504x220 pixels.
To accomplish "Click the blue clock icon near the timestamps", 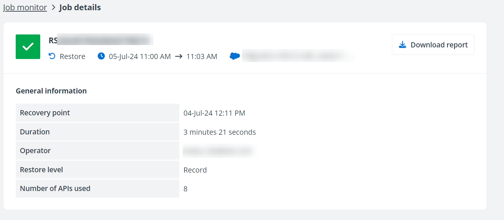I will (101, 56).
